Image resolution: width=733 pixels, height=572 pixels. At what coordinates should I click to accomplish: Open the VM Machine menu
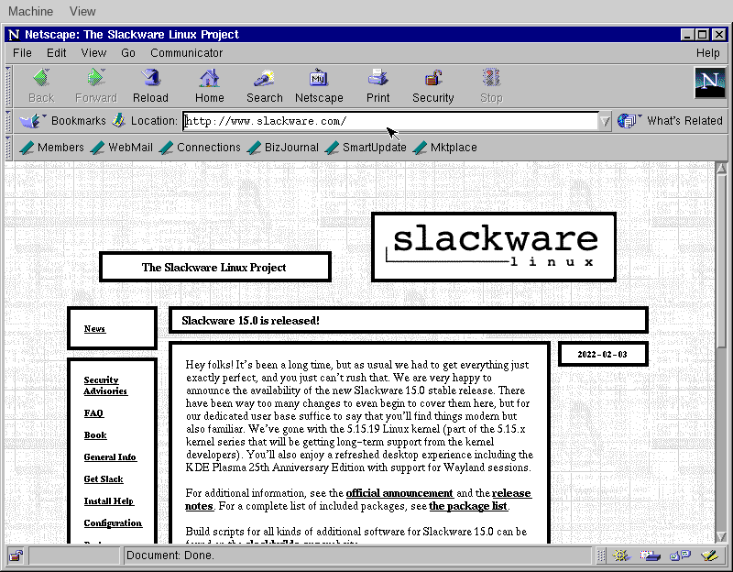[x=30, y=11]
